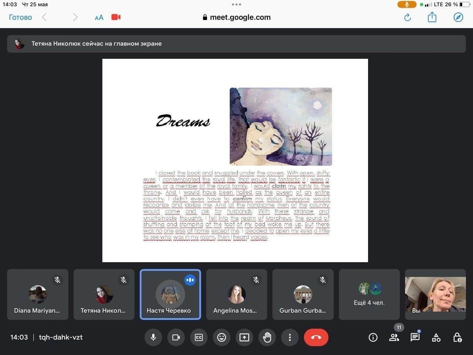Tap the Тетяна Николюк main screen banner
Screen dimensions: 473x355
pos(236,44)
